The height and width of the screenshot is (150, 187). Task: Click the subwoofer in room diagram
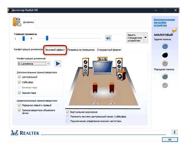point(121,75)
